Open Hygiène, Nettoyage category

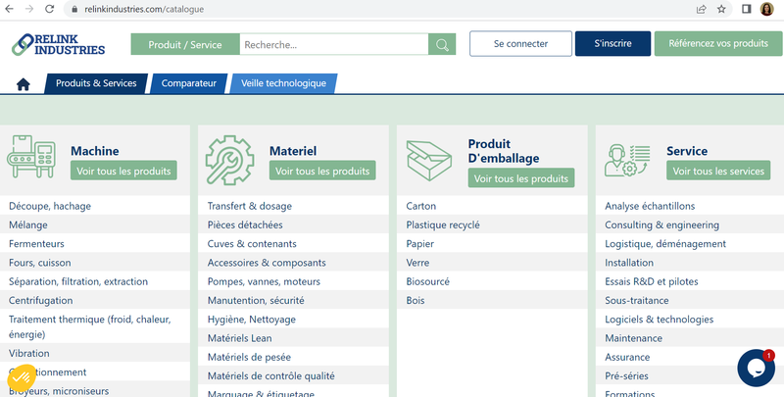coord(252,320)
